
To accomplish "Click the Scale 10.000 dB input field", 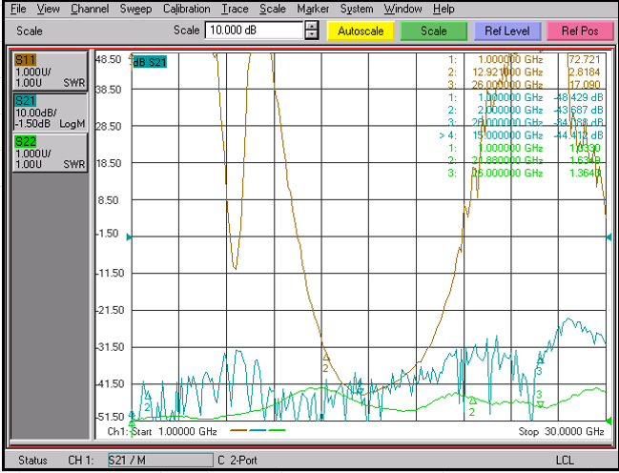I will click(253, 31).
